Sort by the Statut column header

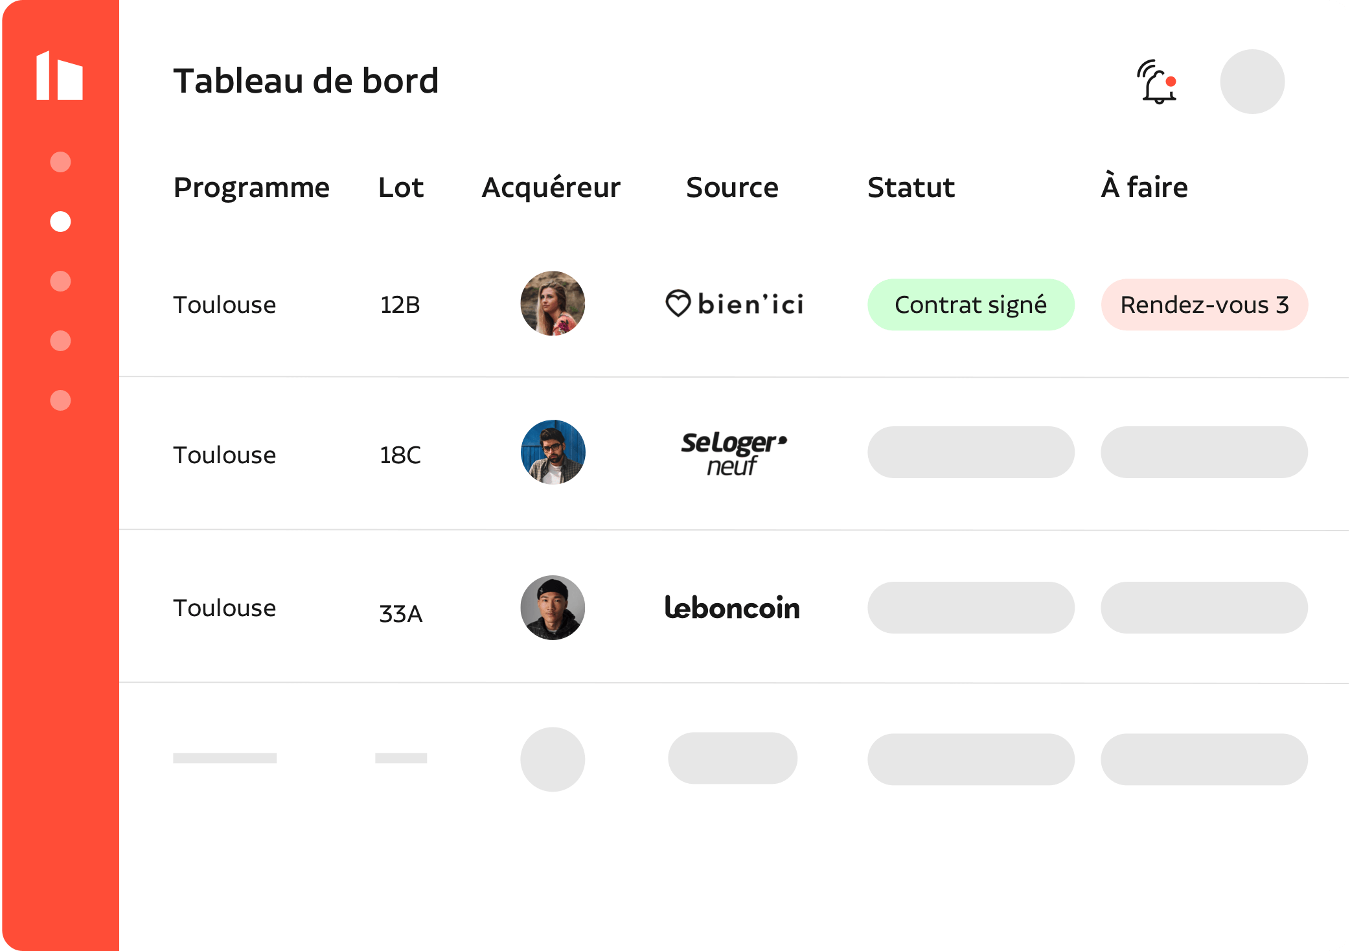coord(911,187)
